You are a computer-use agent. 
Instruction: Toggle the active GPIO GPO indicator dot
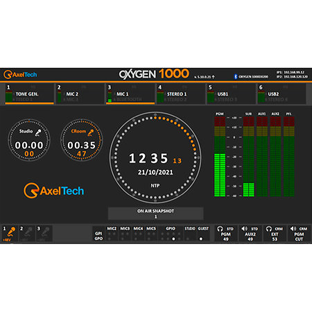173,239
